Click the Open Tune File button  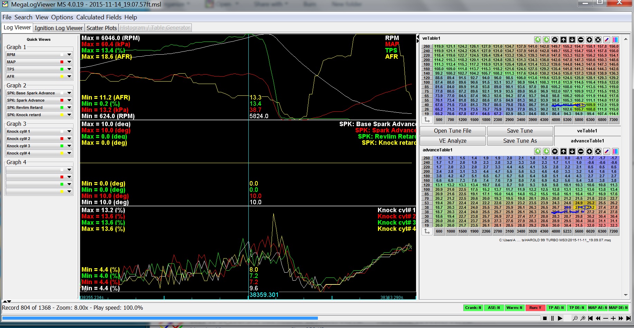[453, 131]
